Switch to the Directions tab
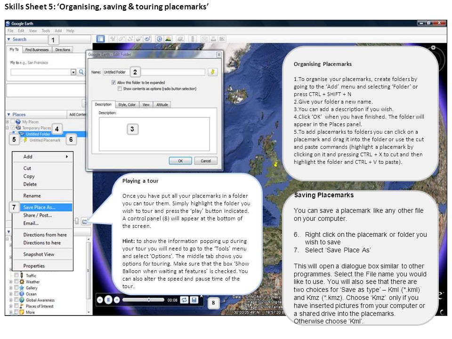The height and width of the screenshot is (339, 452). coord(63,49)
